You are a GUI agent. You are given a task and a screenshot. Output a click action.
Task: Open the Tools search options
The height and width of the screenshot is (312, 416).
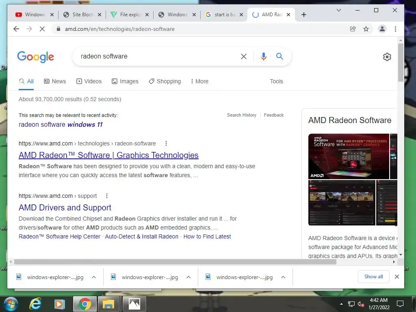tap(276, 81)
